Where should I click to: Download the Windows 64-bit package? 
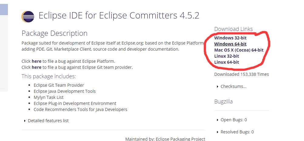(x=230, y=44)
